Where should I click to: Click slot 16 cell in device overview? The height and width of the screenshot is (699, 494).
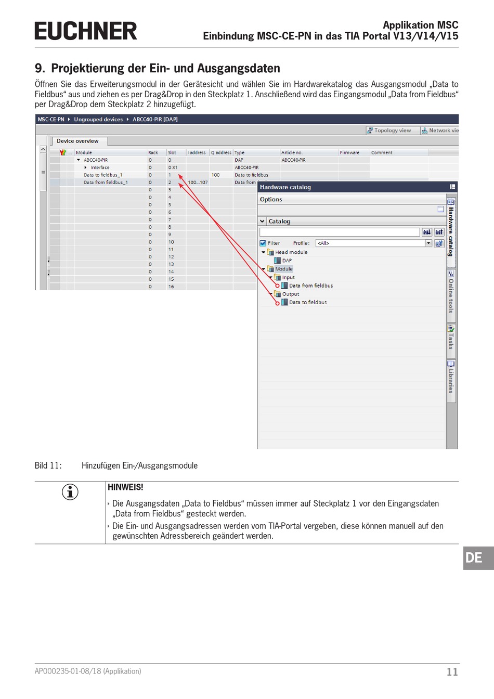(176, 287)
